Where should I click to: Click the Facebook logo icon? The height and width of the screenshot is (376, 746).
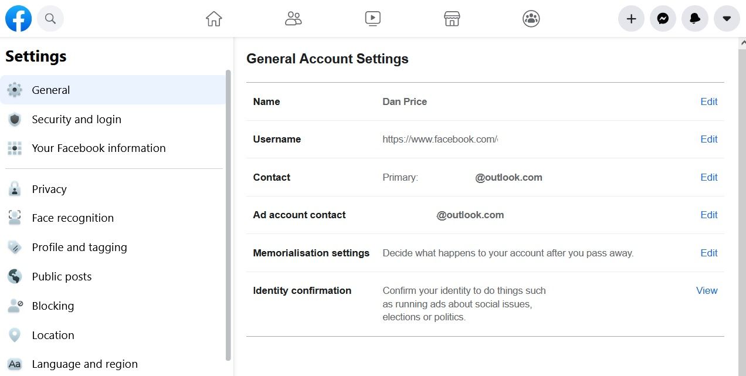pyautogui.click(x=18, y=19)
